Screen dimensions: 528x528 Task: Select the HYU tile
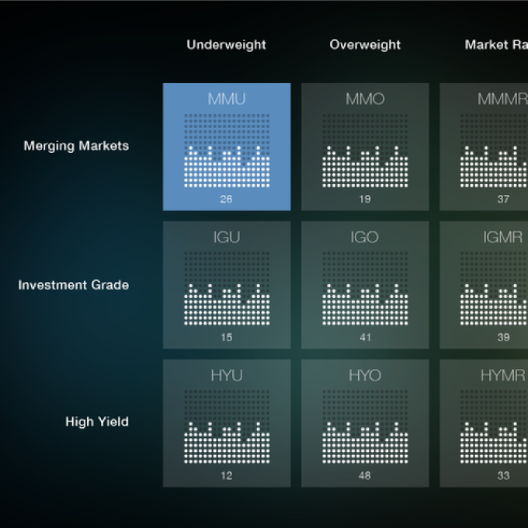tap(227, 423)
